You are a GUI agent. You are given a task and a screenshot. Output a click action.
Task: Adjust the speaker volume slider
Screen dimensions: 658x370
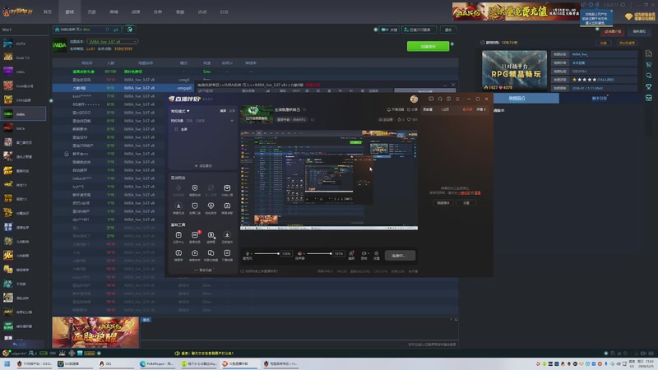point(319,253)
